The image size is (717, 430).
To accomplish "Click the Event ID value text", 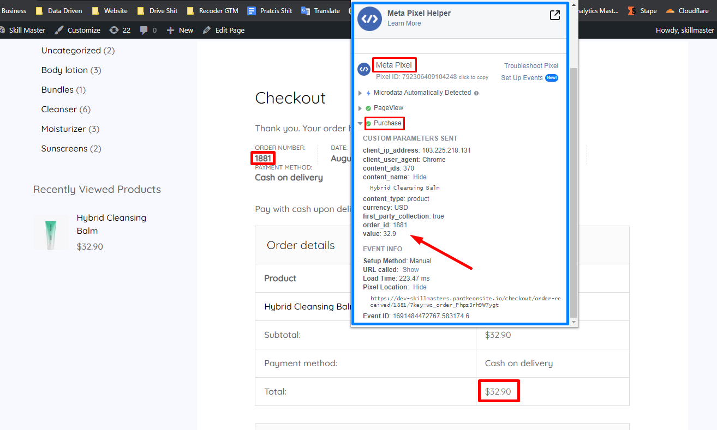I will point(431,316).
